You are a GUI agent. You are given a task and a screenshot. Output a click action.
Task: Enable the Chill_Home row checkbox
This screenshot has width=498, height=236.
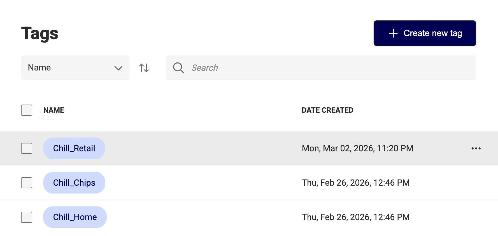(x=27, y=217)
